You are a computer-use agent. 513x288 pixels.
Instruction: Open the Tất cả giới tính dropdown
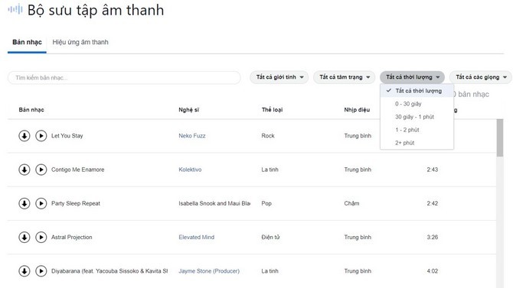tap(279, 77)
